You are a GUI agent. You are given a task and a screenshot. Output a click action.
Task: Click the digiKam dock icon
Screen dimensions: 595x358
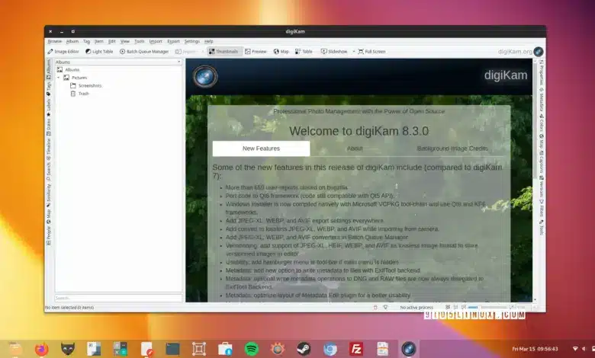coord(408,349)
